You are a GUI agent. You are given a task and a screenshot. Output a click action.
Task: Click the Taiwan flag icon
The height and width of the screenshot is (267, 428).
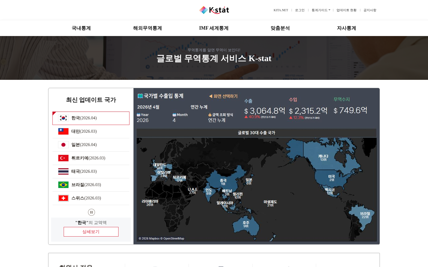pyautogui.click(x=63, y=131)
